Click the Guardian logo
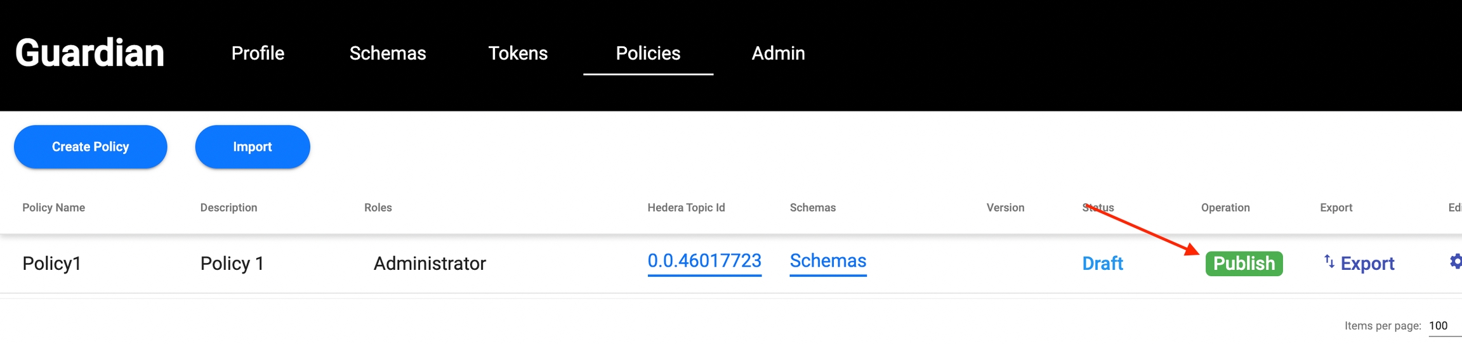The height and width of the screenshot is (344, 1462). (89, 53)
